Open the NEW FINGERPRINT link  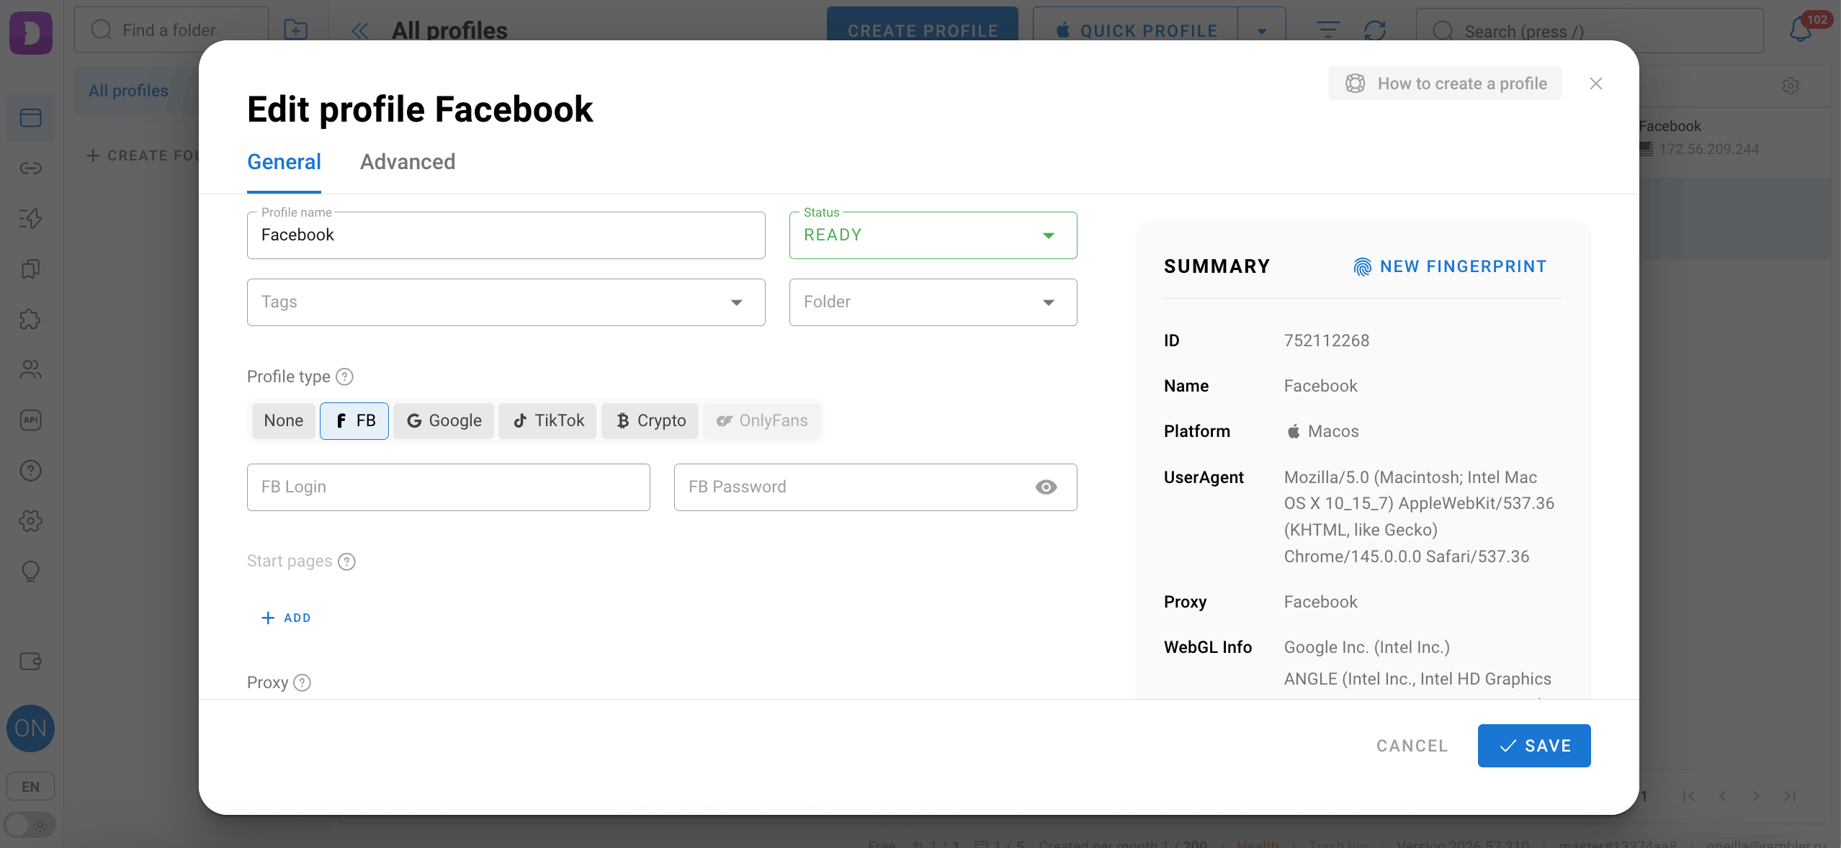(x=1449, y=266)
